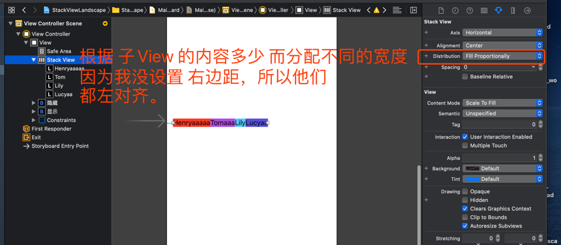Click the yellow warning issue icon
This screenshot has height=245, width=561.
tap(376, 10)
